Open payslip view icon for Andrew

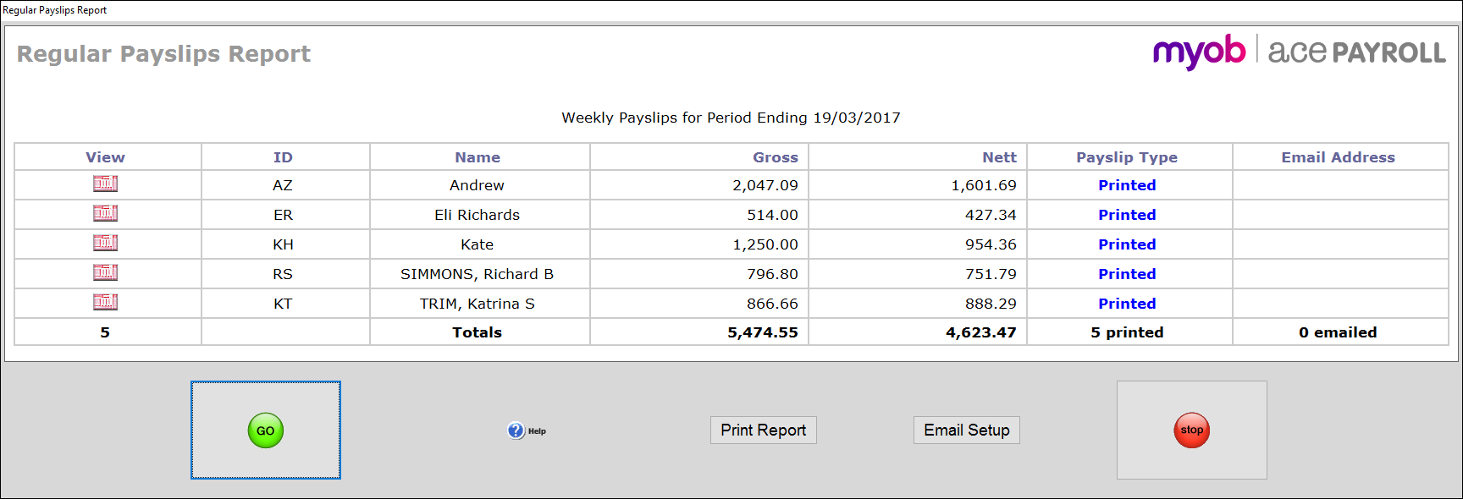tap(105, 184)
